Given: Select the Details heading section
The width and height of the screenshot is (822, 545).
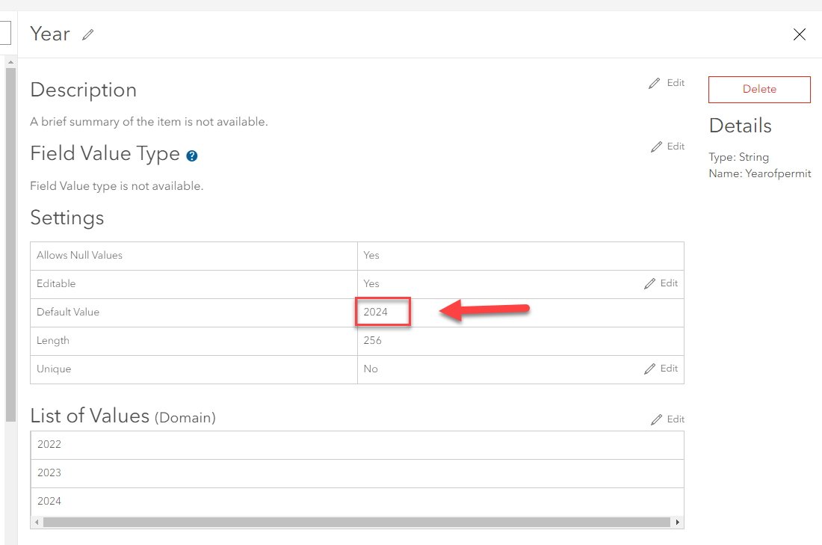Looking at the screenshot, I should point(740,126).
